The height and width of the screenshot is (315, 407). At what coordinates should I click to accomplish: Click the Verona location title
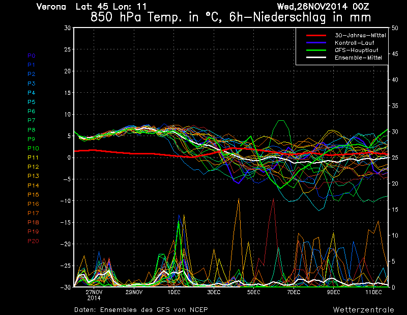(x=51, y=7)
